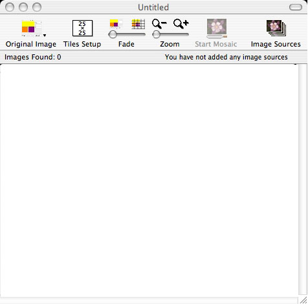Open the Image Sources stacked photos icon

pyautogui.click(x=276, y=28)
